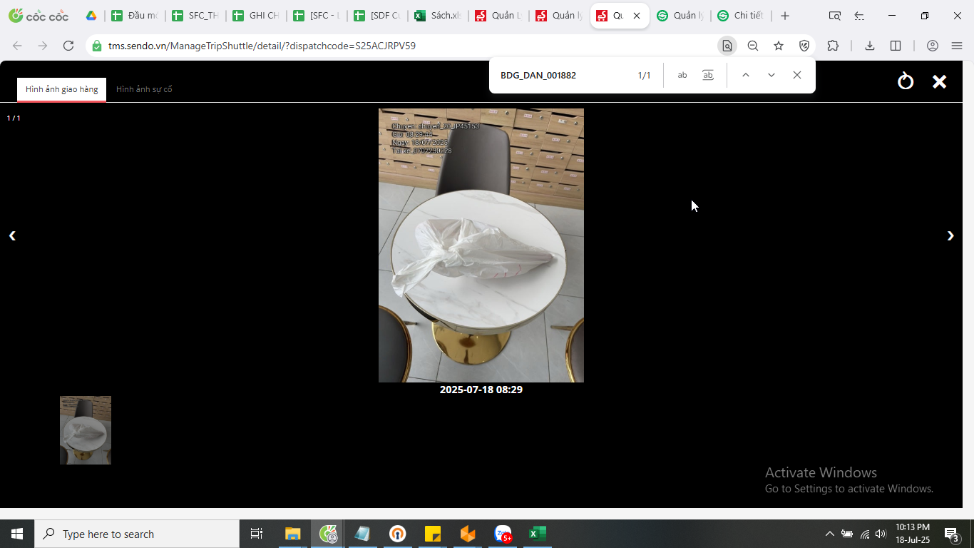Switch to the GHI CH browser tab
Screen dimensions: 974x548
click(x=256, y=16)
